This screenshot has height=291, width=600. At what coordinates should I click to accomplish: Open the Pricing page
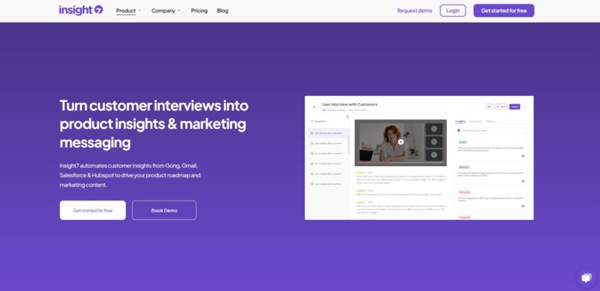(x=199, y=11)
